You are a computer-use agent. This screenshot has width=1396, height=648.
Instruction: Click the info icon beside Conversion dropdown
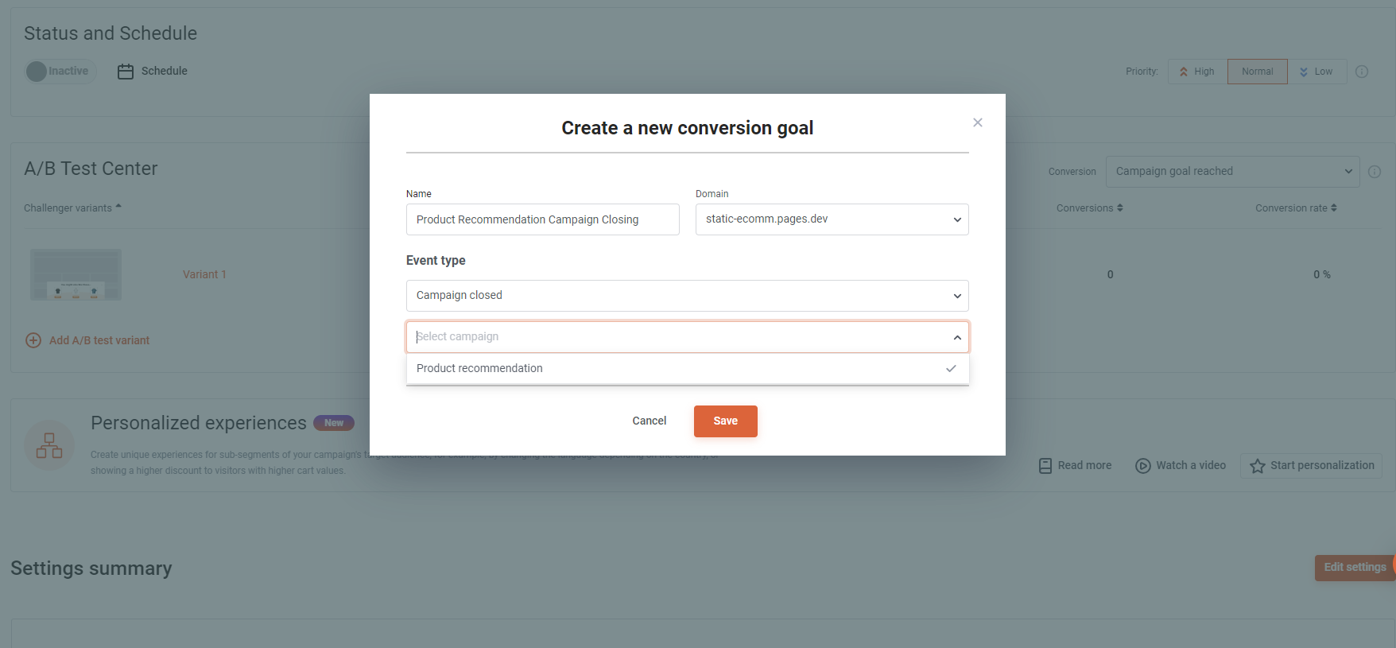point(1375,172)
